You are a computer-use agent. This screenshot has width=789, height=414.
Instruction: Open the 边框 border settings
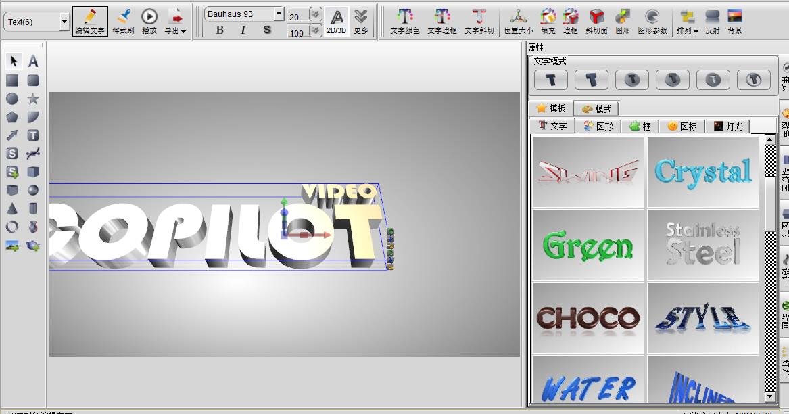tap(571, 21)
